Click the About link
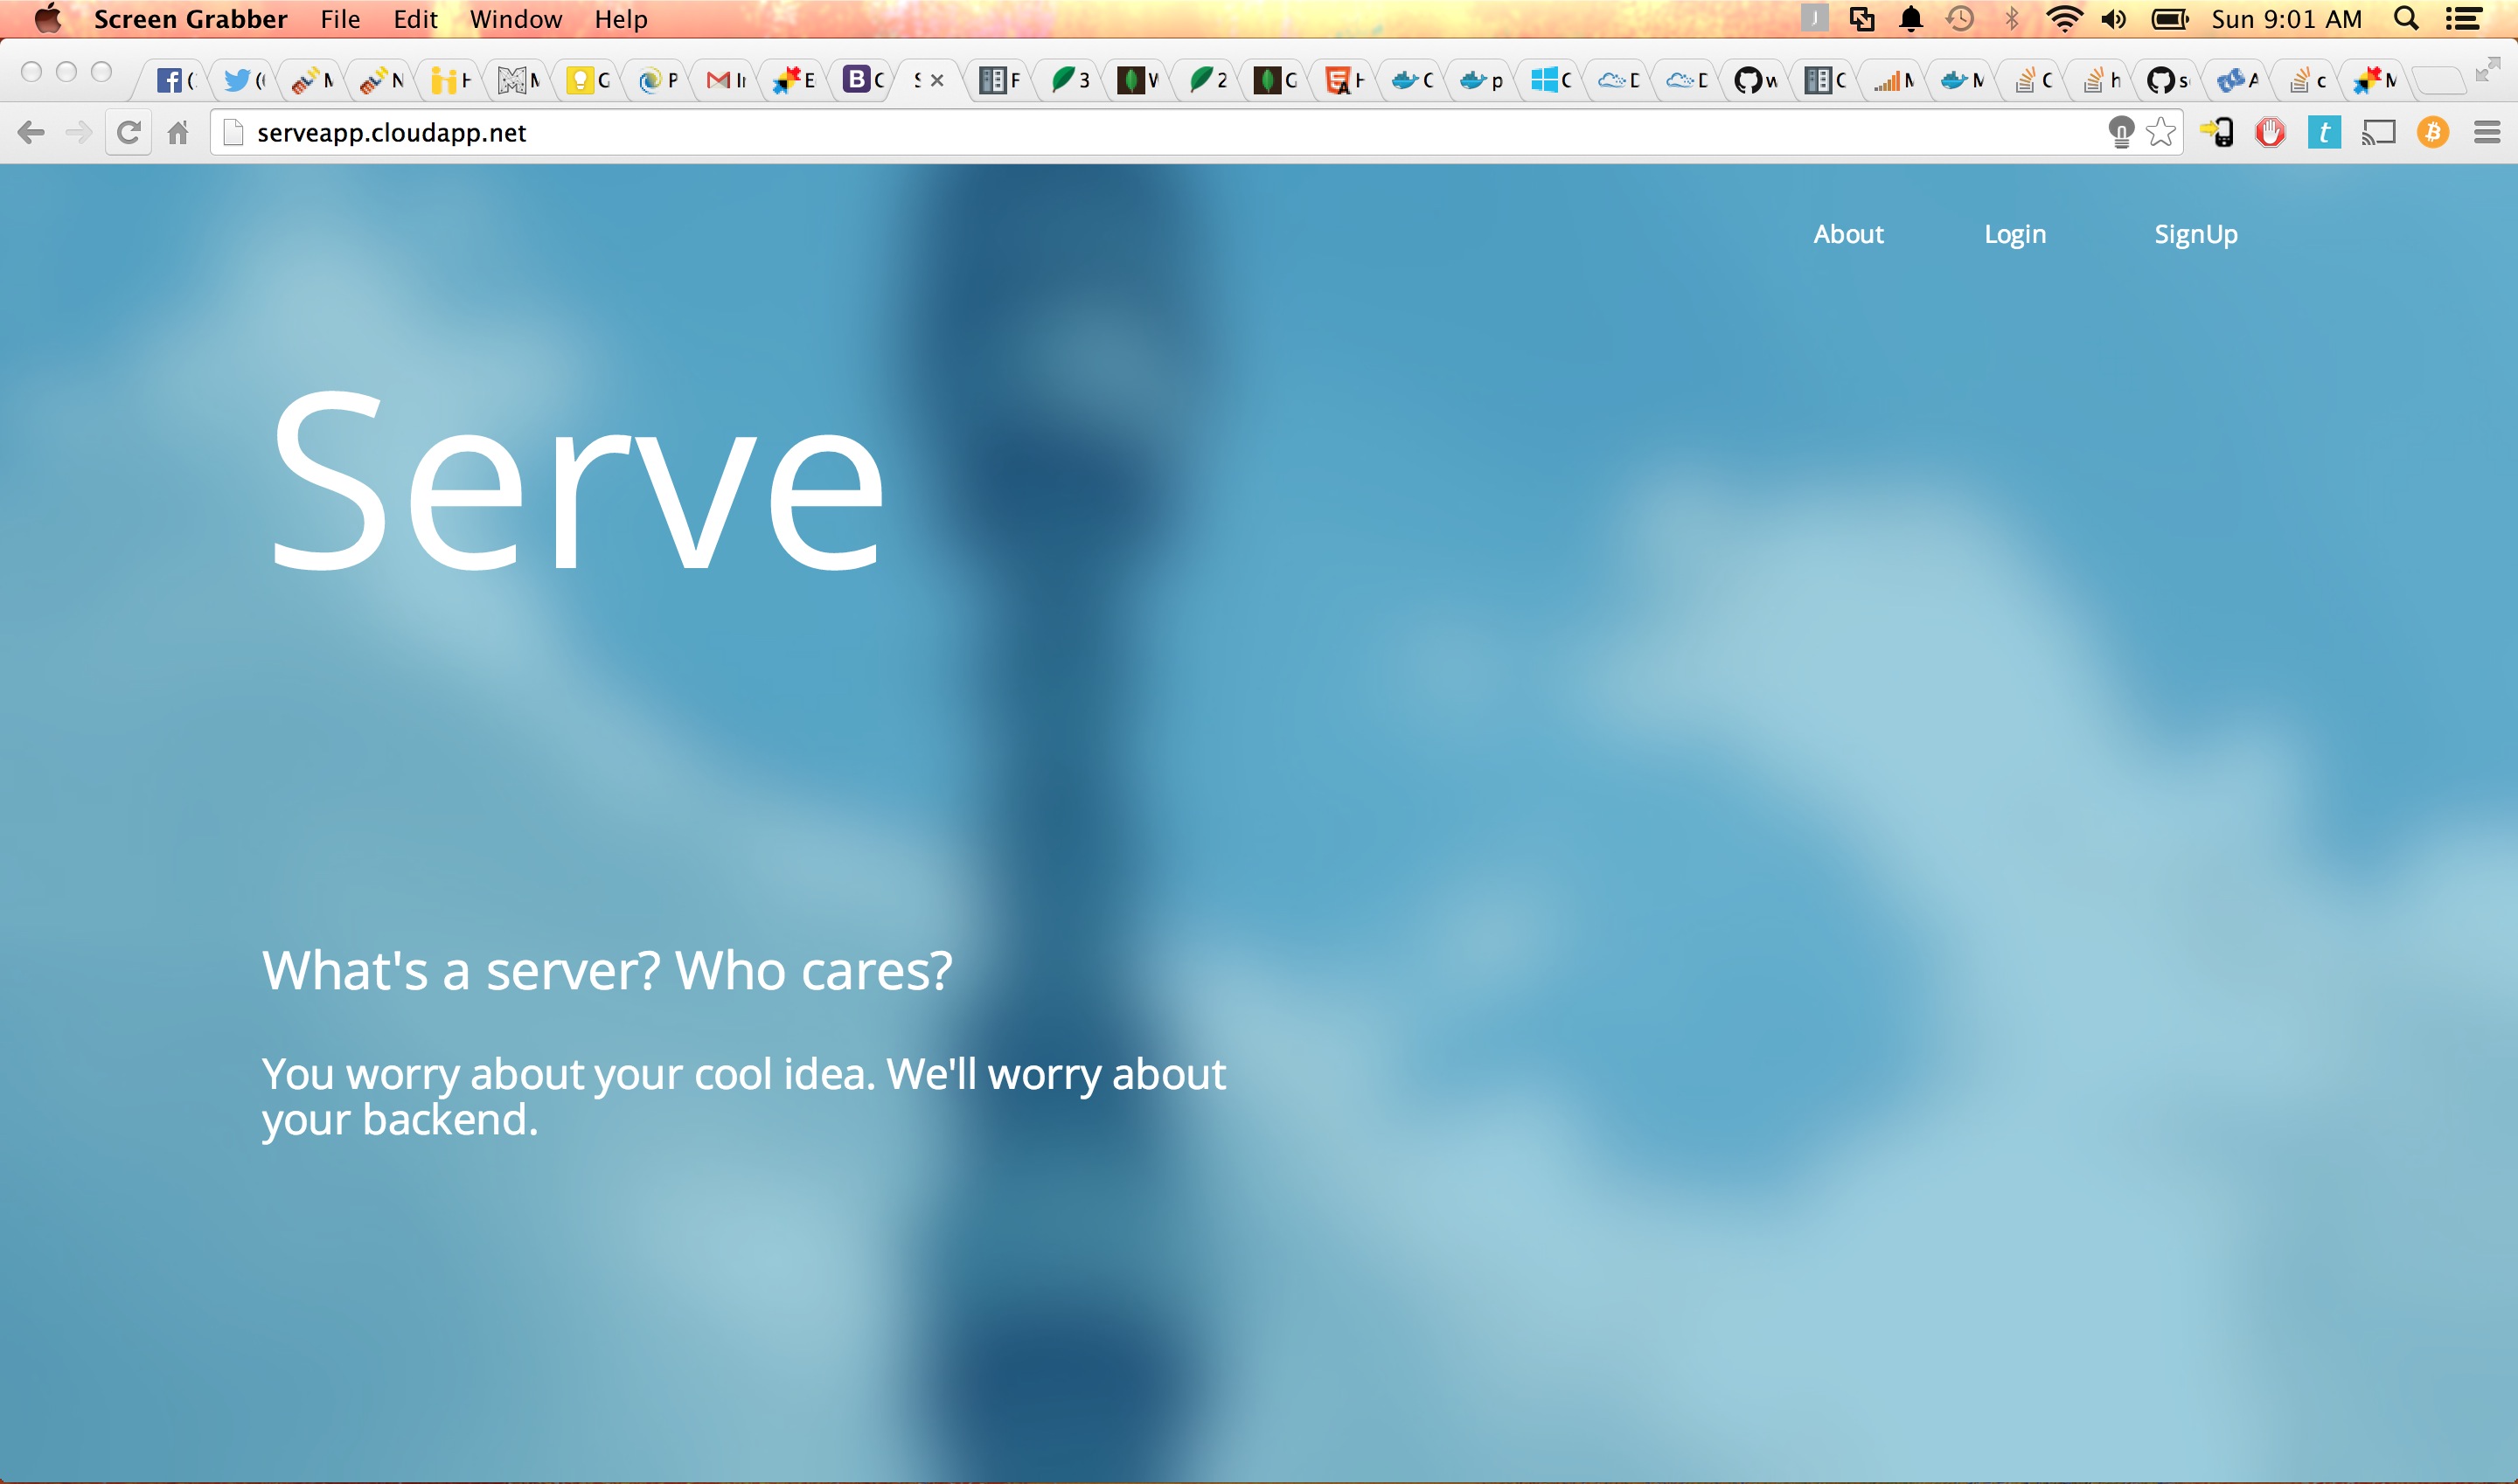 pos(1847,234)
